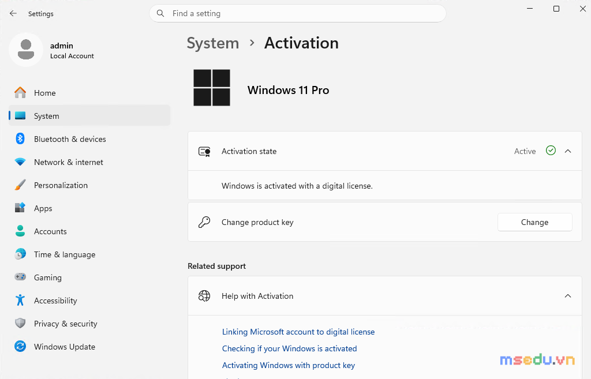Open the Home settings page
Screen dimensions: 591x379
tap(89, 93)
